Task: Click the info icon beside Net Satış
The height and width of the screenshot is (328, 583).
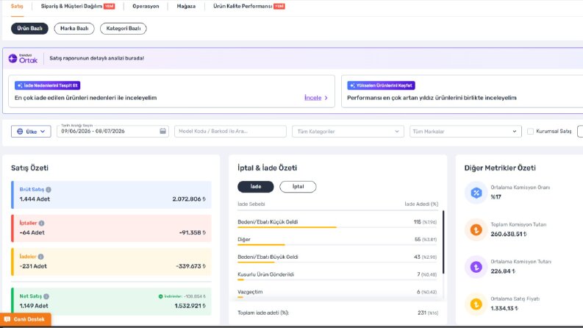Action: [x=46, y=296]
